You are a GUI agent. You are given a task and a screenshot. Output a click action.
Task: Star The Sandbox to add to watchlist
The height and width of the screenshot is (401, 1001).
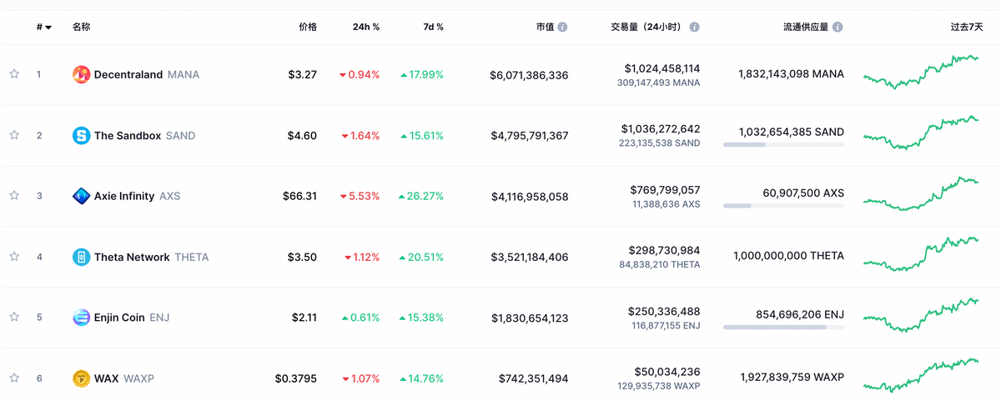pyautogui.click(x=14, y=135)
